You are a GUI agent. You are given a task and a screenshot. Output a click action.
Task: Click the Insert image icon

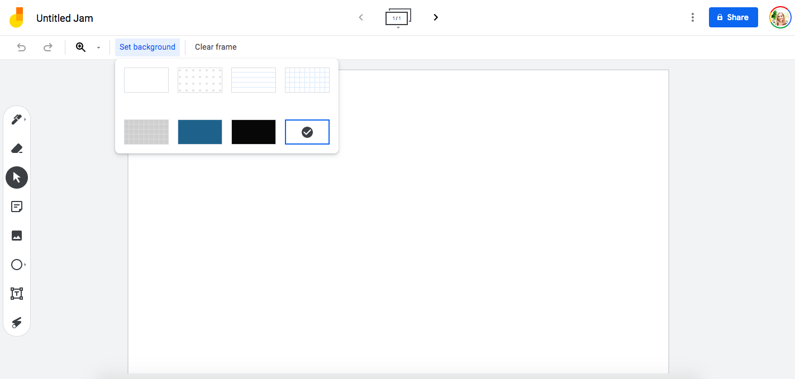(17, 236)
